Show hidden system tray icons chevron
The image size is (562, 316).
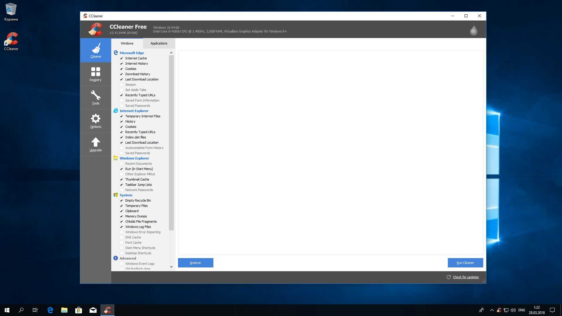(x=492, y=310)
